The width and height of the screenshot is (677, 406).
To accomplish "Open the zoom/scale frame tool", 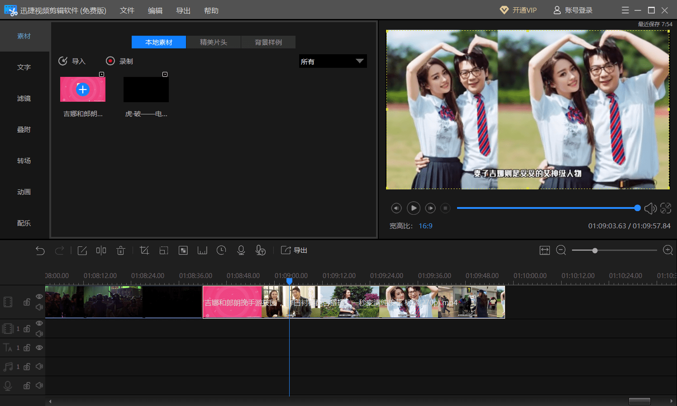I will [x=164, y=250].
